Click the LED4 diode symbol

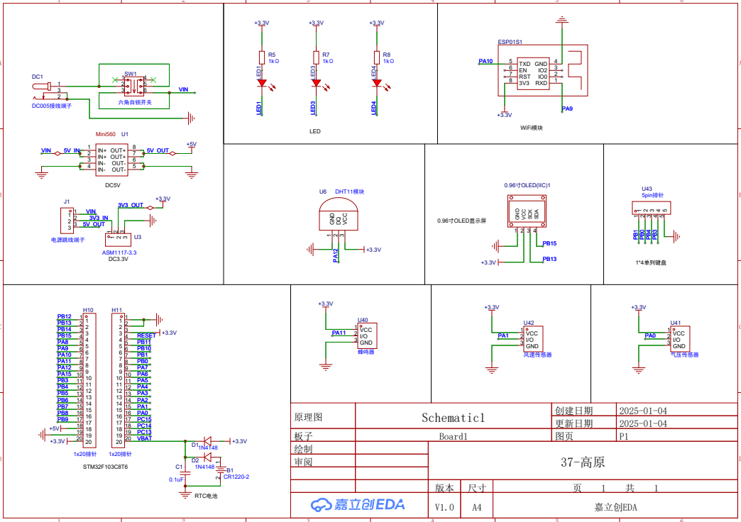[377, 83]
